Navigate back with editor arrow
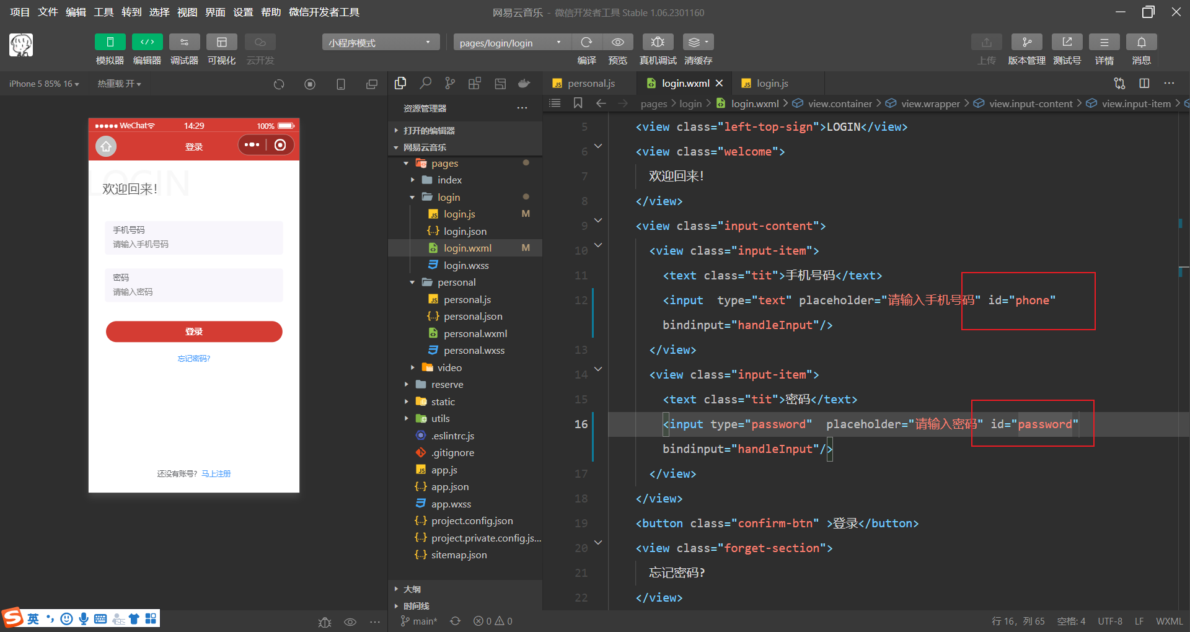The image size is (1190, 632). (601, 103)
